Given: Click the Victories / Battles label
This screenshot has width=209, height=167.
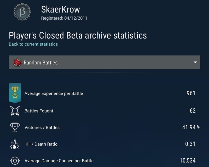Looking at the screenshot, I should pyautogui.click(x=42, y=128).
